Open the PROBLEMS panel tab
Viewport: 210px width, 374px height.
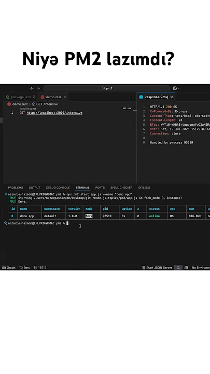tap(16, 188)
